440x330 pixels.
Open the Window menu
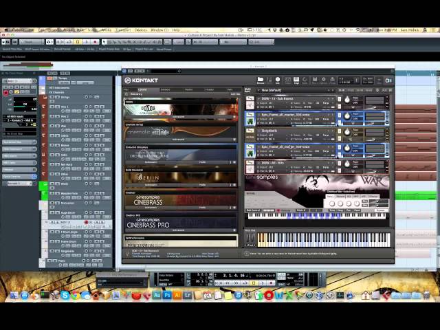pos(159,30)
